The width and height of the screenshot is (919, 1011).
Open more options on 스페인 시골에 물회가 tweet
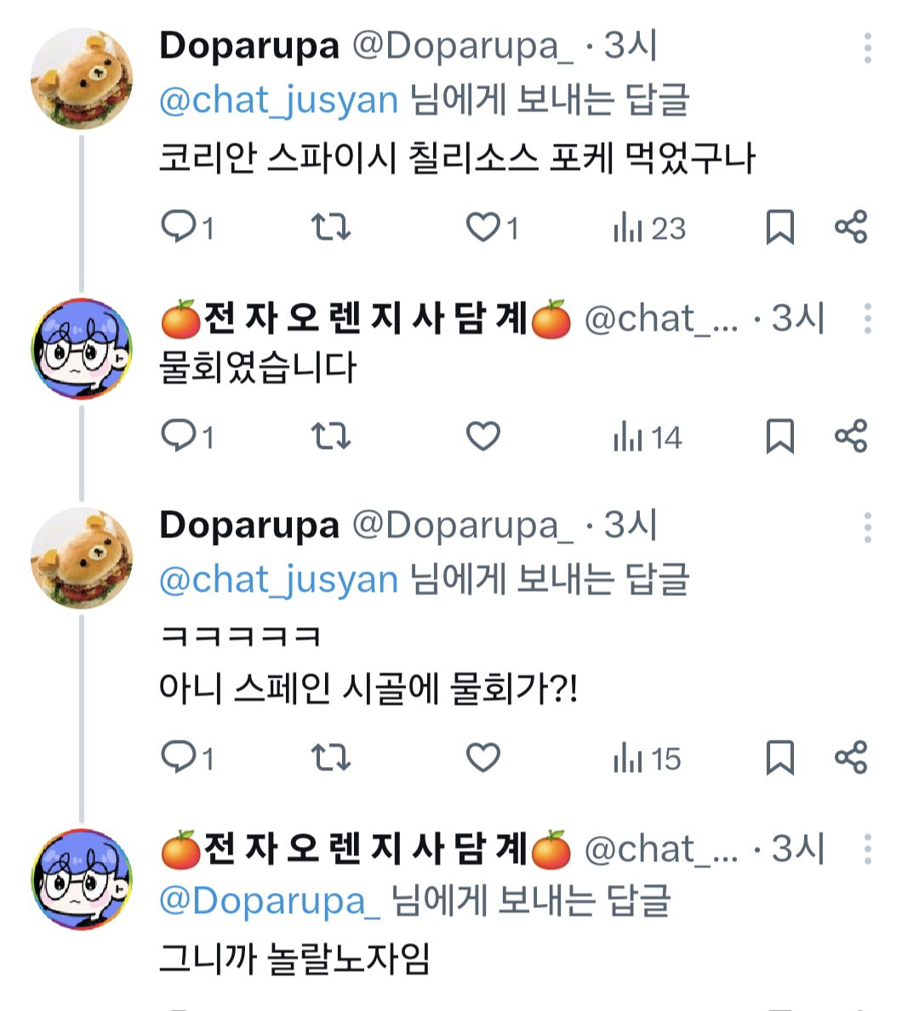868,527
